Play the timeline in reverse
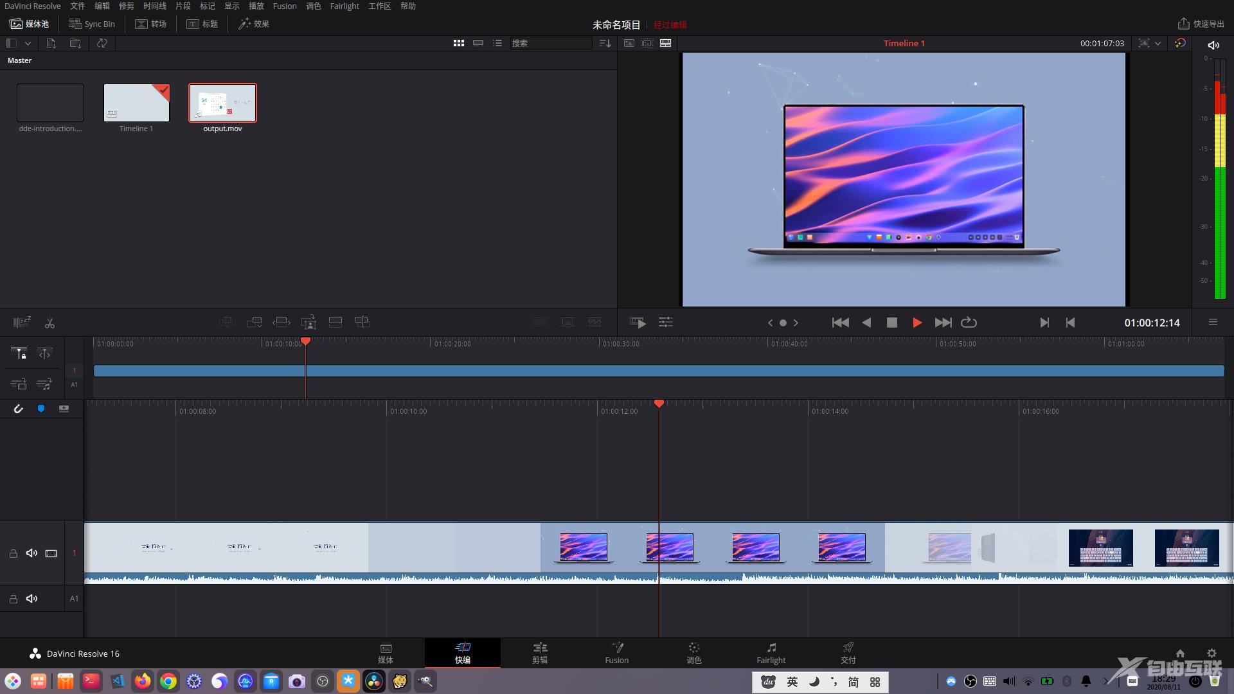 pos(866,323)
